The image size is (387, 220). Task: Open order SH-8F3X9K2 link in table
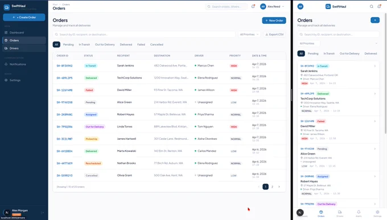(x=64, y=66)
